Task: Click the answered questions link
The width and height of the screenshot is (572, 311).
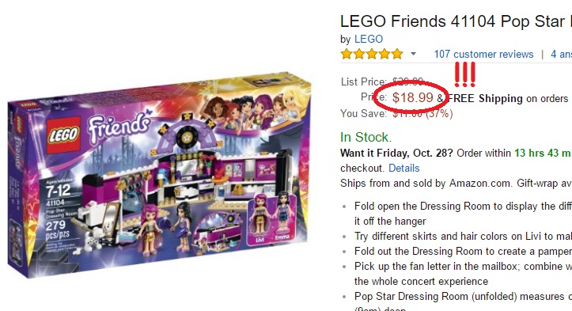Action: tap(561, 54)
